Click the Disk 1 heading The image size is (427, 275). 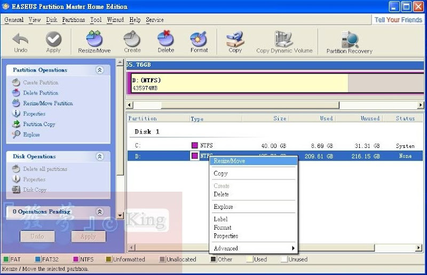click(x=147, y=132)
